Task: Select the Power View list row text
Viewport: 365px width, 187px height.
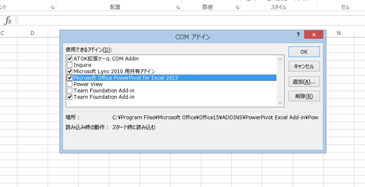Action: [88, 84]
